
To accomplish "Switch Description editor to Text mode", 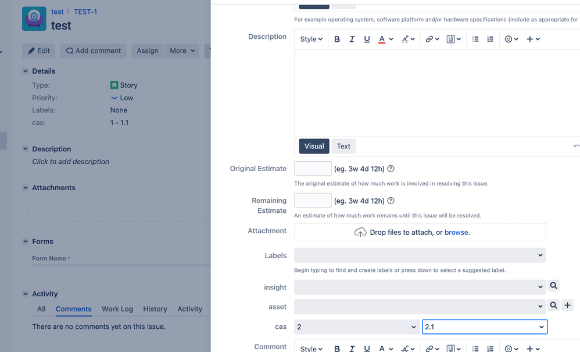I will [x=343, y=146].
